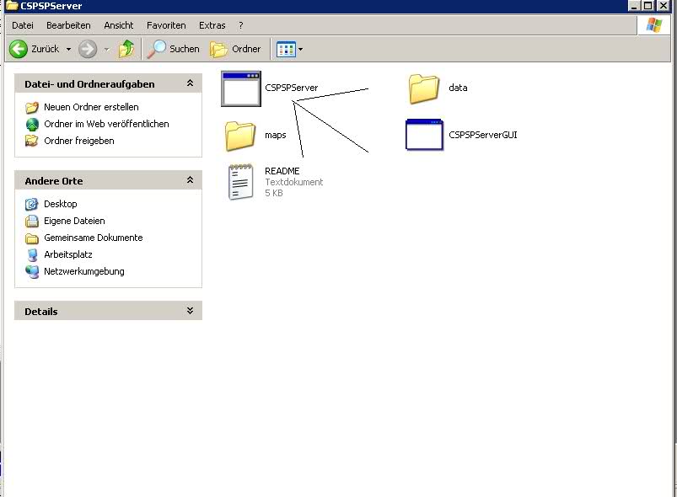The image size is (677, 497).
Task: Click the data folder name label
Action: tap(458, 88)
